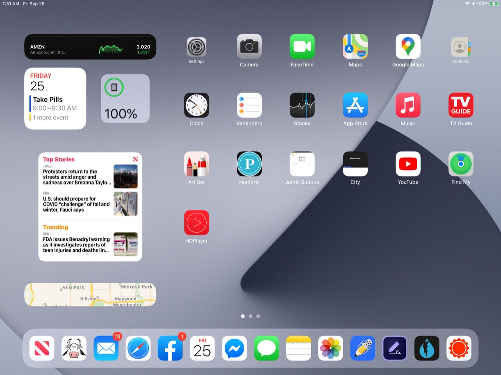
Task: Open Mail with 19 unread
Action: [x=106, y=348]
